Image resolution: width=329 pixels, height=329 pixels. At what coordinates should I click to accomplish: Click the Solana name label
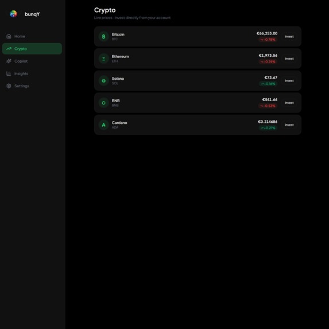[x=118, y=79]
